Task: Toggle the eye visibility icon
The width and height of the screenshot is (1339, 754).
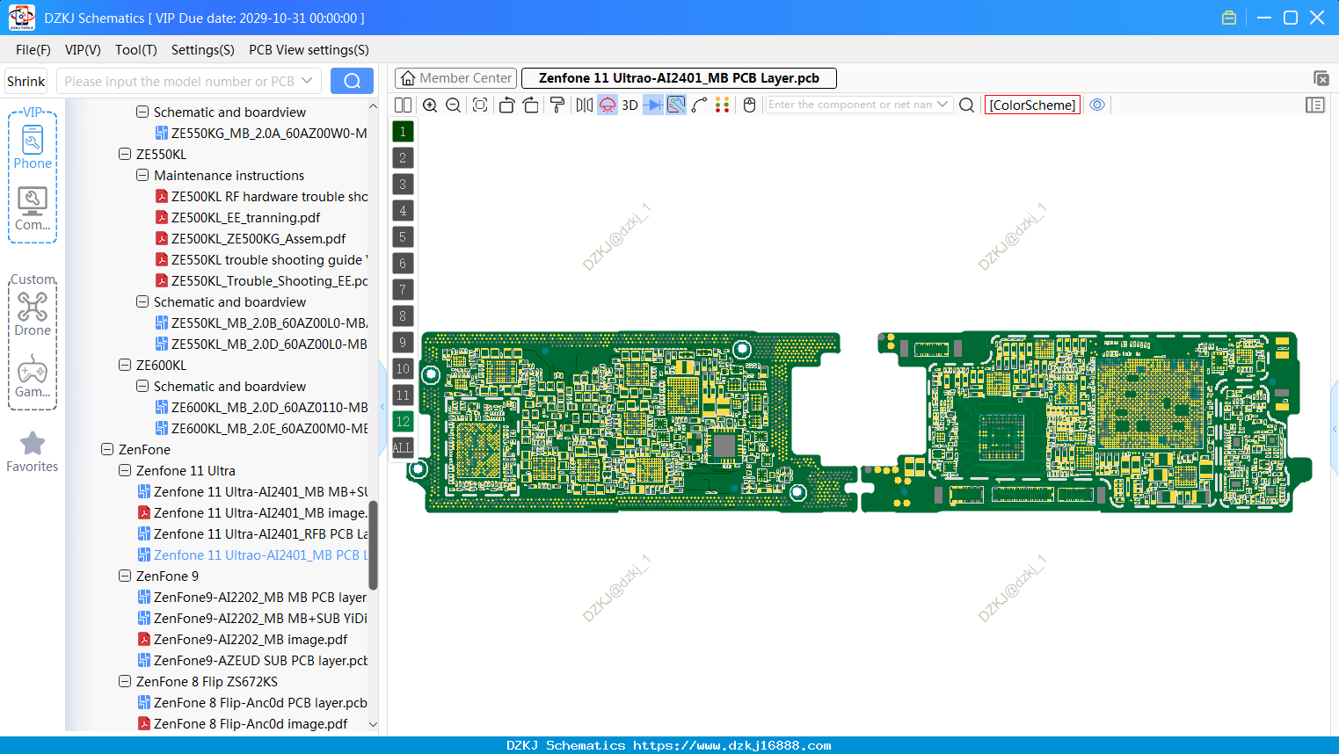Action: click(1097, 105)
